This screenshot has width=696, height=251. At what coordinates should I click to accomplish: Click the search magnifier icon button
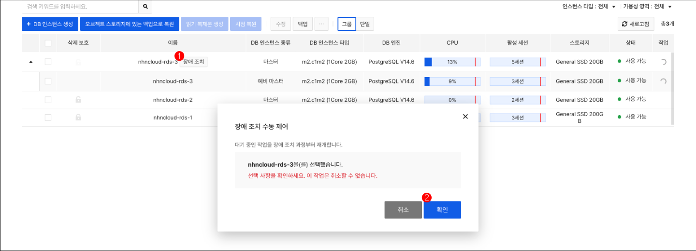coord(145,7)
